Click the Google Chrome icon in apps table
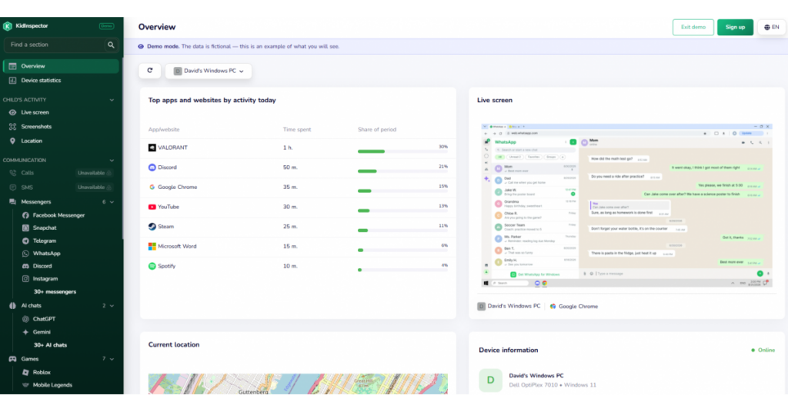 152,188
